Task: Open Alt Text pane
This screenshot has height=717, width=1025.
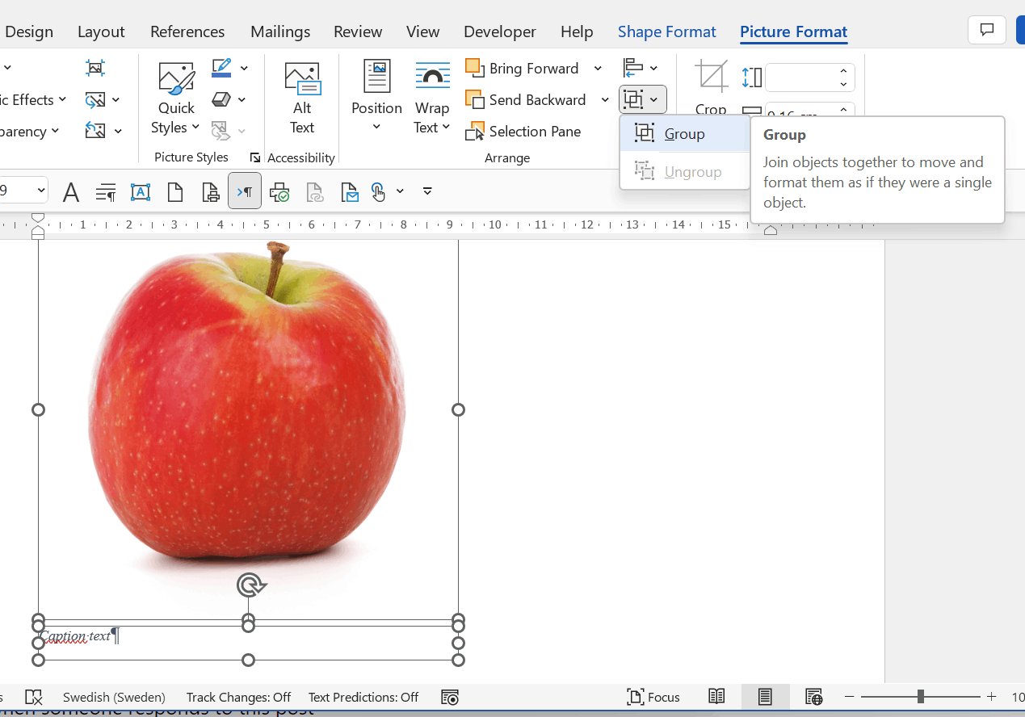Action: pos(302,99)
